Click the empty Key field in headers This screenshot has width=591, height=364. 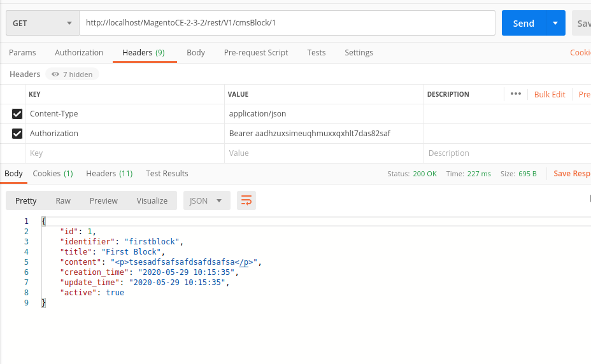(124, 153)
